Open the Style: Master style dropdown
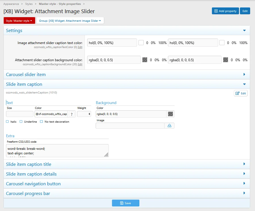This screenshot has height=211, width=255. coord(19,21)
